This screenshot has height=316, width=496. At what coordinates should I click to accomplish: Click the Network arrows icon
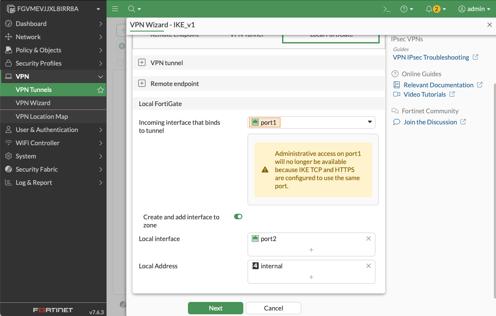tap(9, 37)
